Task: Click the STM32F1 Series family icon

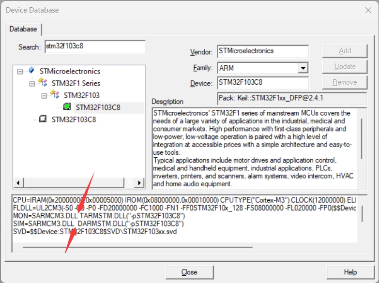Action: click(x=43, y=82)
